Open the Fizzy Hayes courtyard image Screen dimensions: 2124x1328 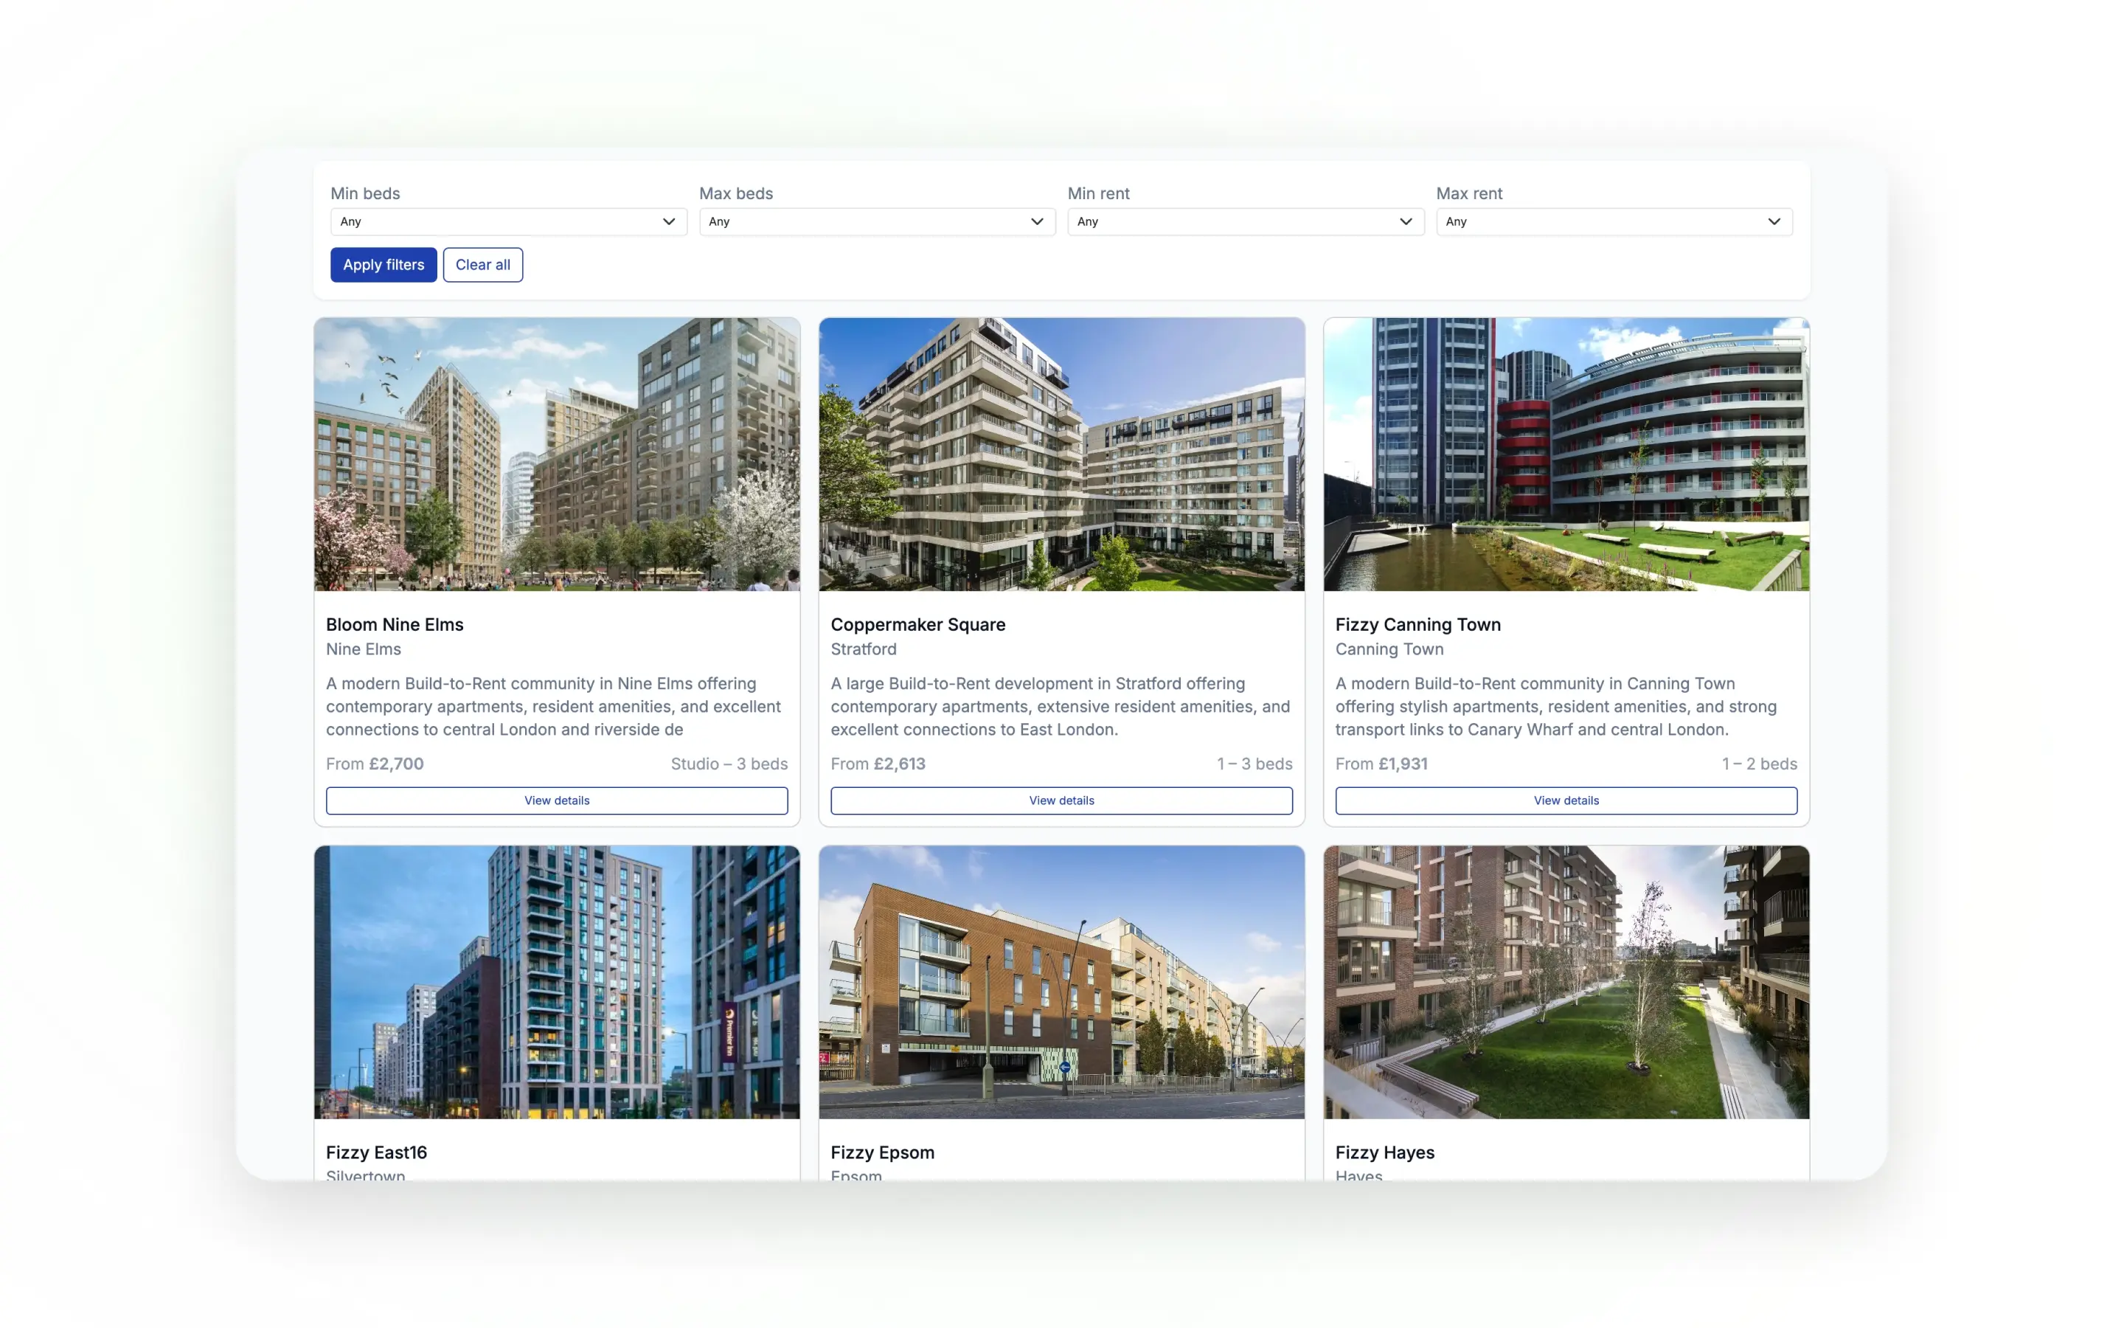pyautogui.click(x=1566, y=982)
